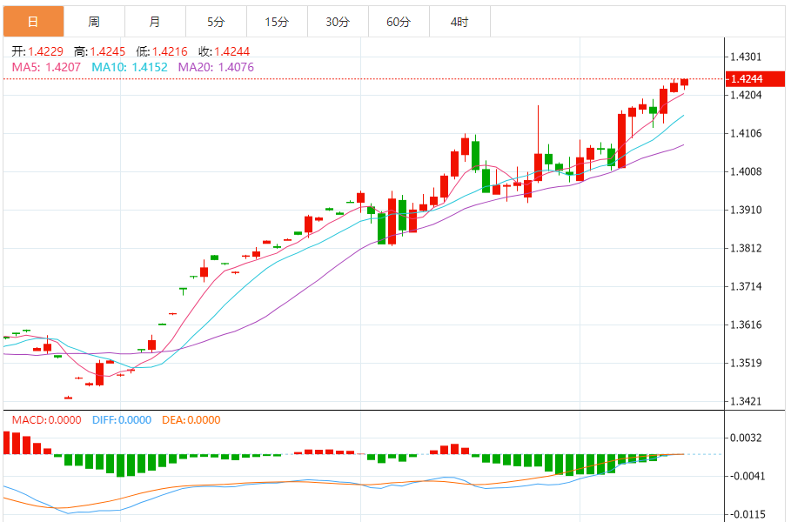Switch to the 周 weekly tab
The image size is (791, 522).
coord(94,22)
